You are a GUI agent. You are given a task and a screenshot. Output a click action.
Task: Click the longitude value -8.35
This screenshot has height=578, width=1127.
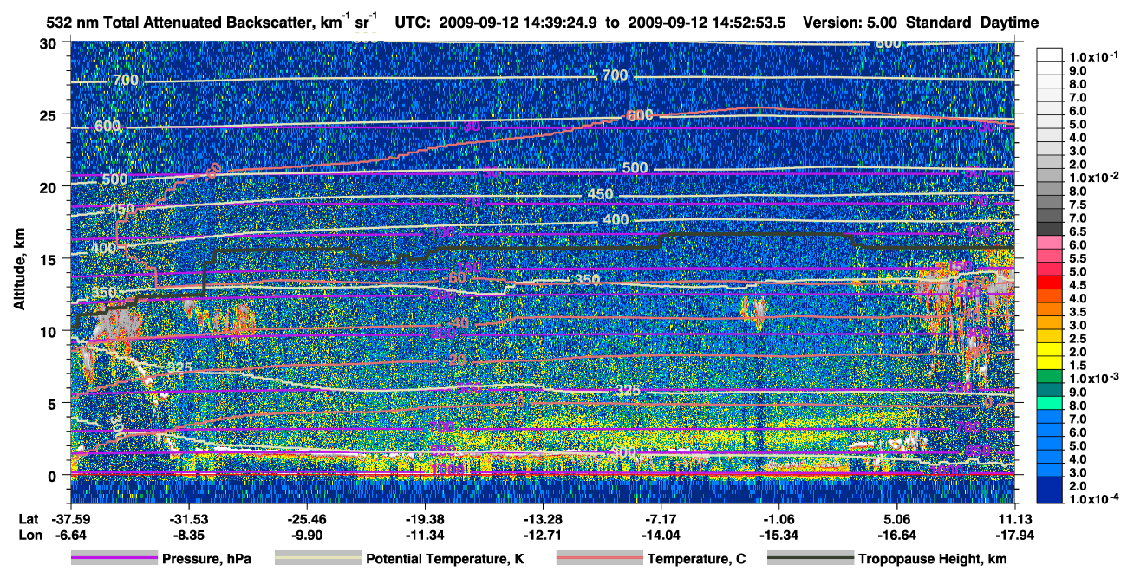point(189,536)
